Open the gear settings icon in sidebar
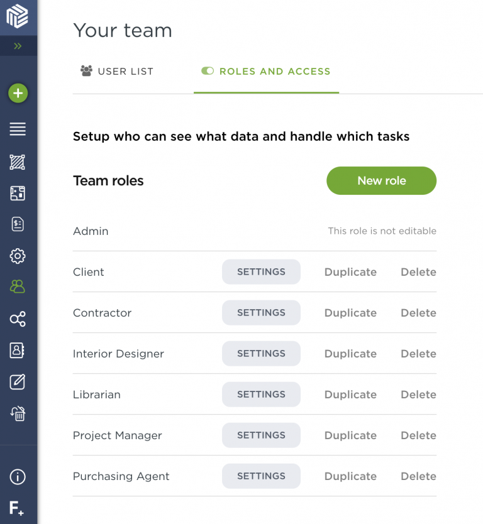 [x=18, y=256]
